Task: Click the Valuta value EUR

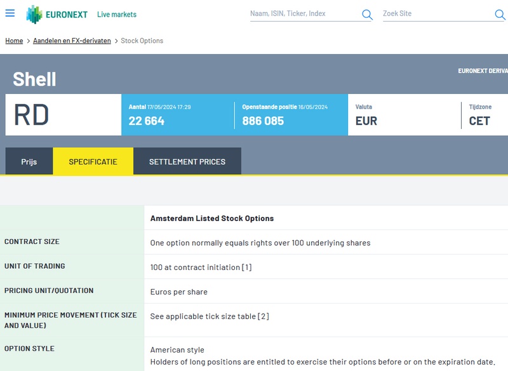Action: [x=366, y=121]
